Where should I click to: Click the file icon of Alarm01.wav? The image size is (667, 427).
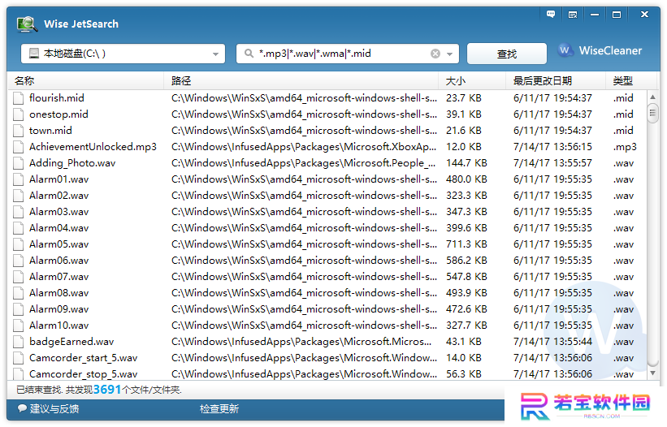pos(18,179)
